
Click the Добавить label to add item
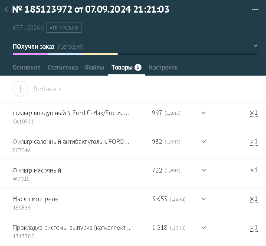pos(47,89)
